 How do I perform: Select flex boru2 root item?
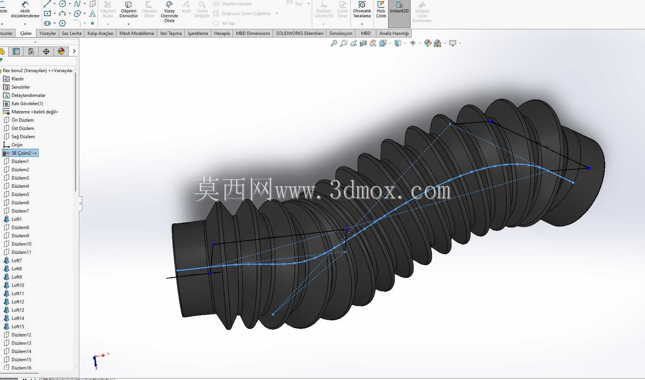click(x=37, y=71)
